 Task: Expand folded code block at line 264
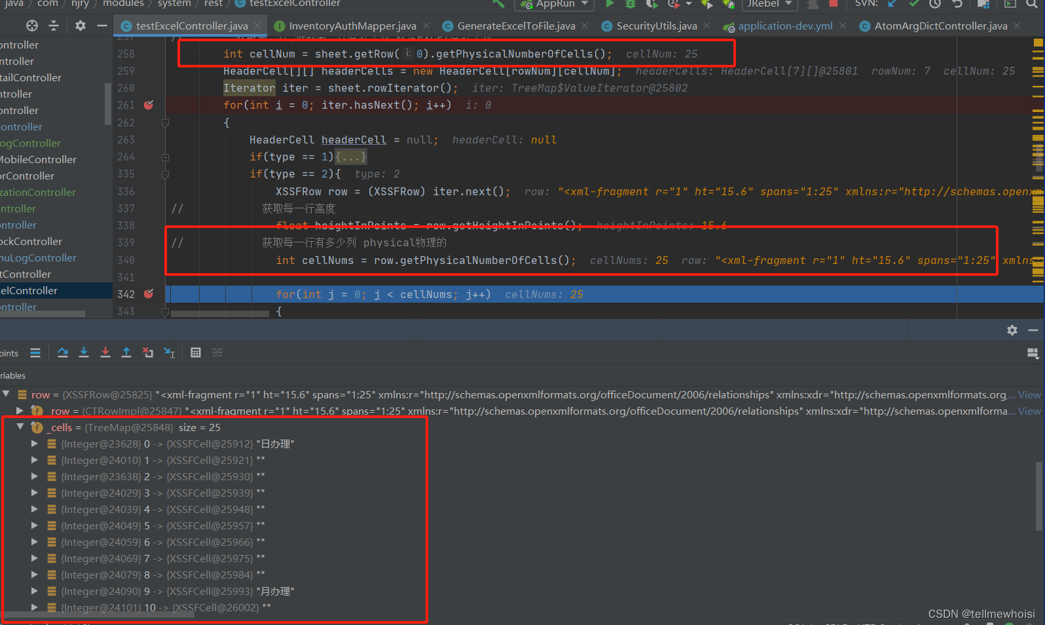(x=165, y=157)
